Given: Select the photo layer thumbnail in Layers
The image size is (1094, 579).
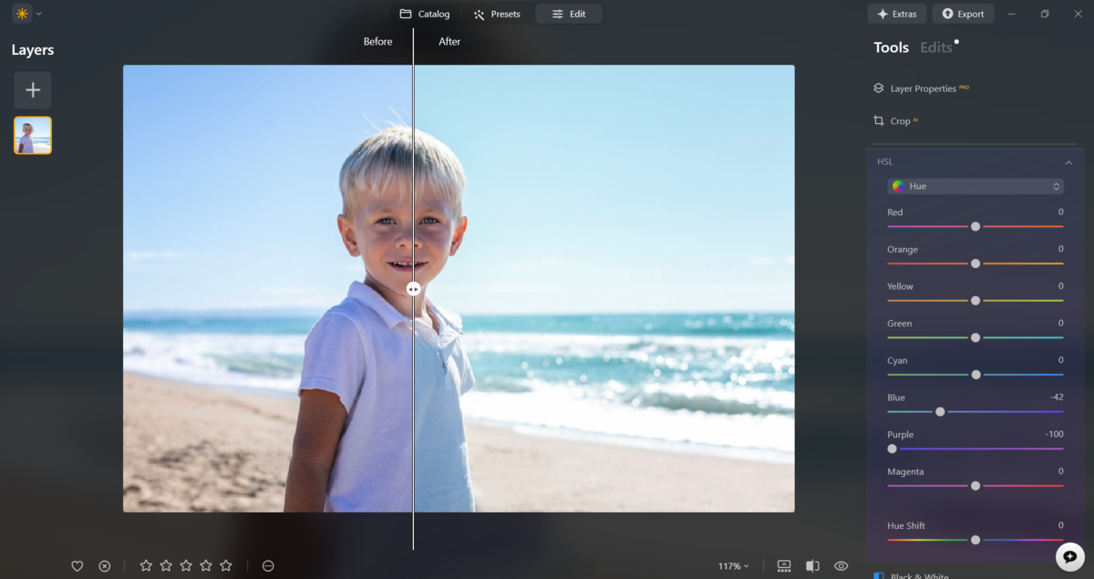Looking at the screenshot, I should 32,135.
